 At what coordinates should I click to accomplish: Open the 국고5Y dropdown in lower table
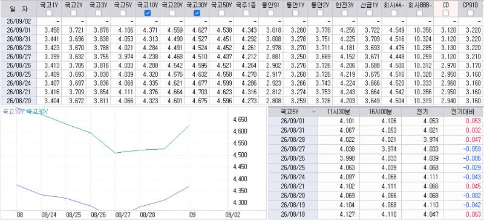[314, 112]
